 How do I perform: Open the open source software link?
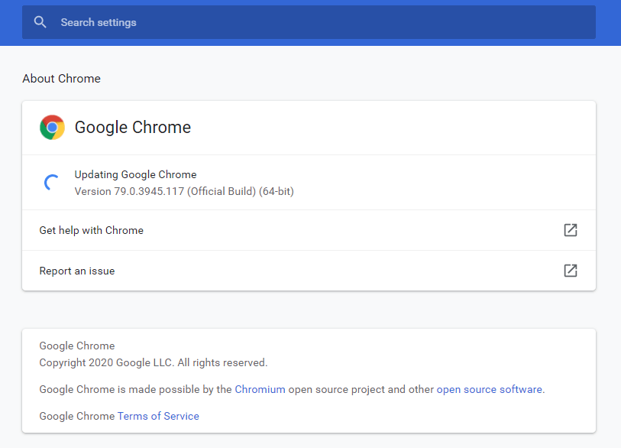pyautogui.click(x=489, y=389)
